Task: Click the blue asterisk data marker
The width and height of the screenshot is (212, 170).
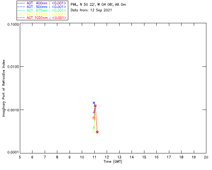Action: tap(94, 103)
